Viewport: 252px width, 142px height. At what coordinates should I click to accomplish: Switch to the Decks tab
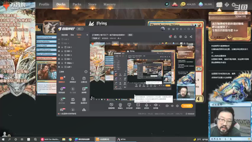click(61, 4)
